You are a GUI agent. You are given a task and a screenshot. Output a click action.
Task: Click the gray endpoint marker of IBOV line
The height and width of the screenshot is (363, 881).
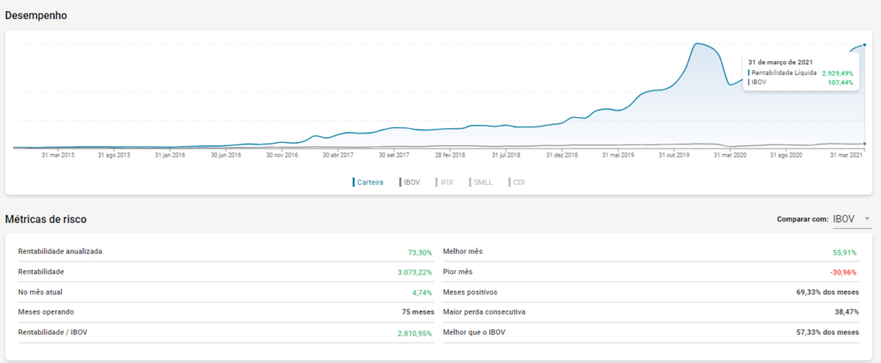(x=864, y=144)
